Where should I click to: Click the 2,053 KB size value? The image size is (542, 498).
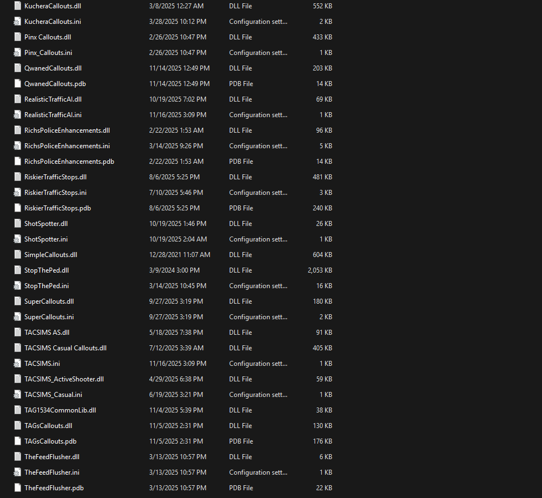coord(320,270)
